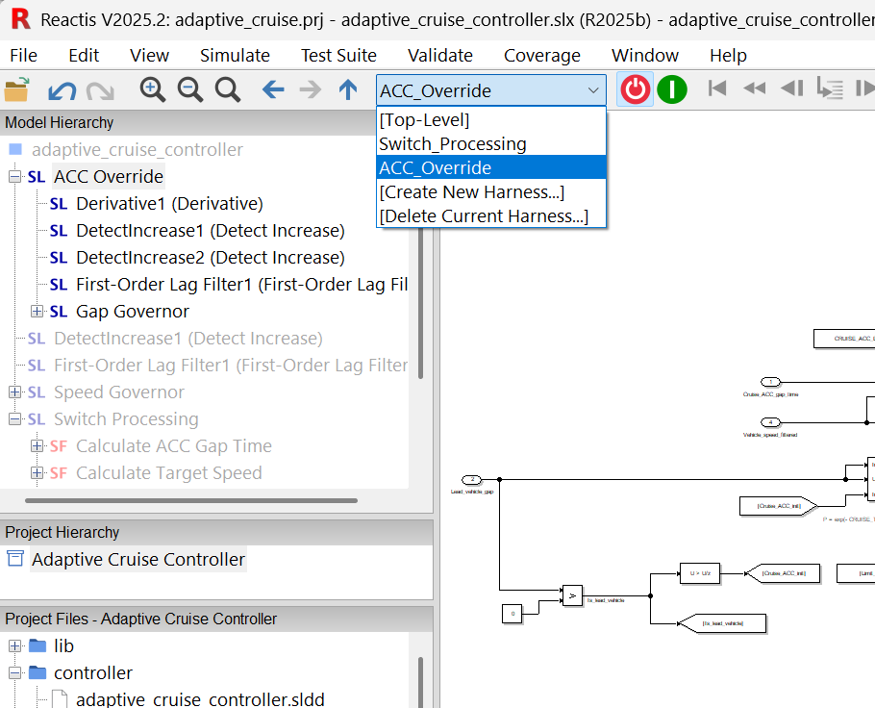Click the red power-off simulator icon
875x708 pixels.
tap(634, 88)
